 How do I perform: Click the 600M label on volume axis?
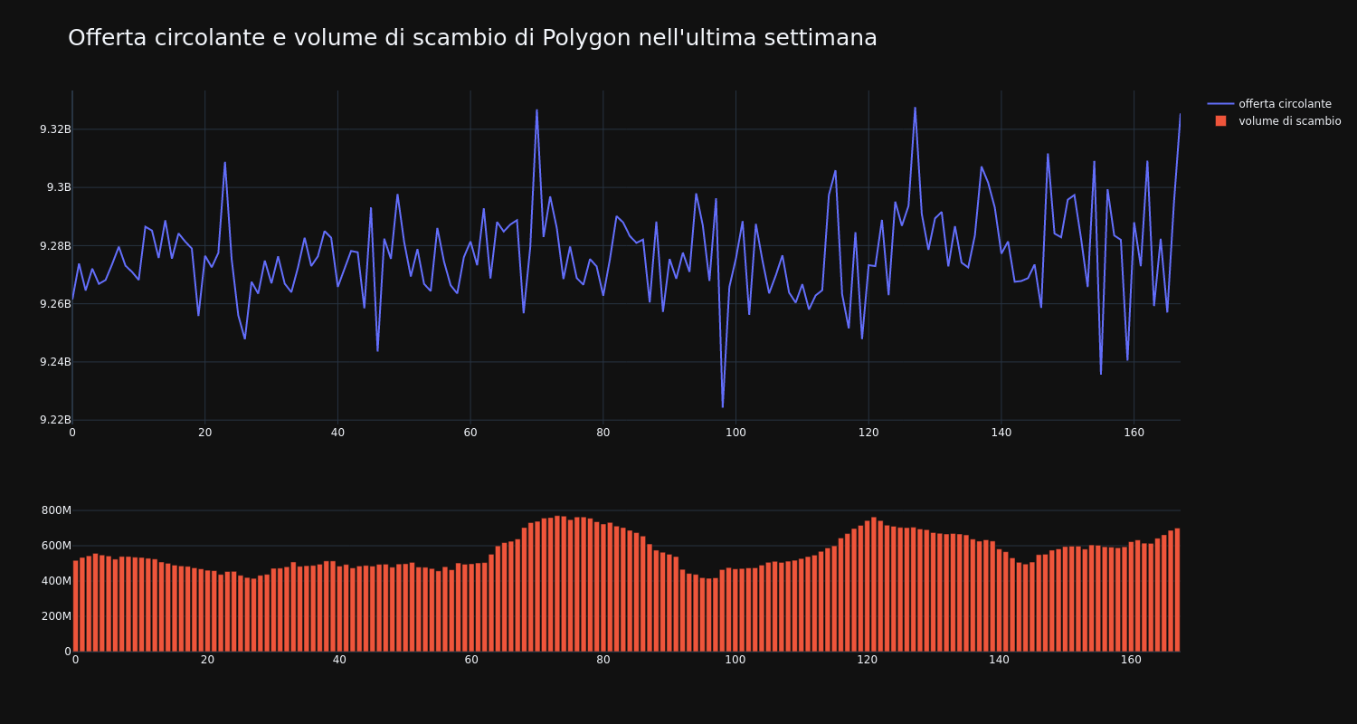[56, 546]
